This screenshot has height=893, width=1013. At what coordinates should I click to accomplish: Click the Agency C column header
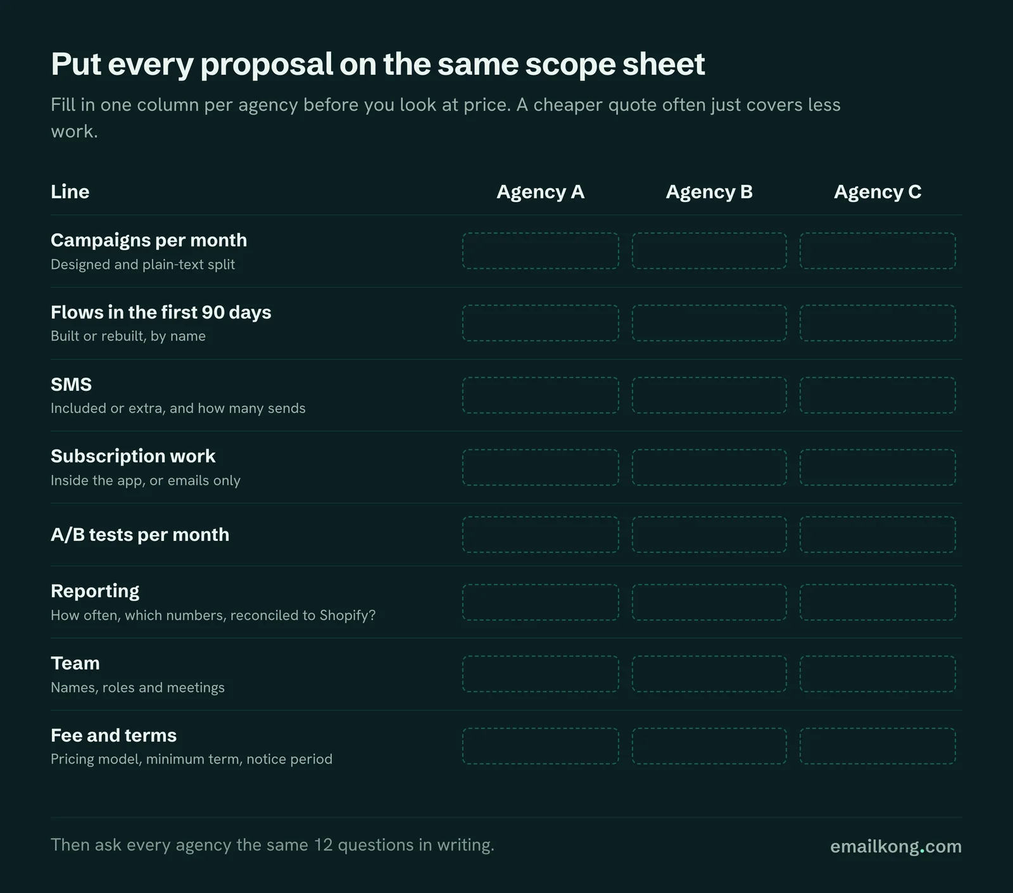[x=878, y=192]
